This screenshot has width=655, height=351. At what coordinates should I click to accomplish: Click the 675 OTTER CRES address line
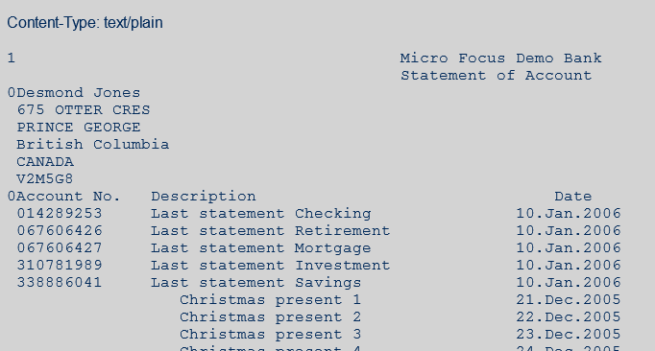[84, 110]
